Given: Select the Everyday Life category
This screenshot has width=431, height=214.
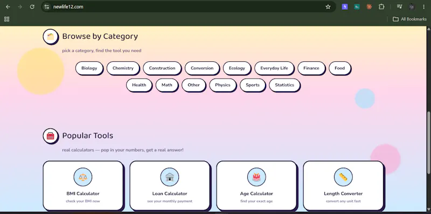Looking at the screenshot, I should pos(274,68).
